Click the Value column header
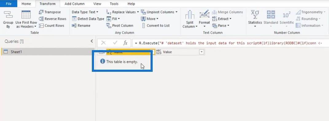Screen dimensions: 329x121 tap(180, 52)
